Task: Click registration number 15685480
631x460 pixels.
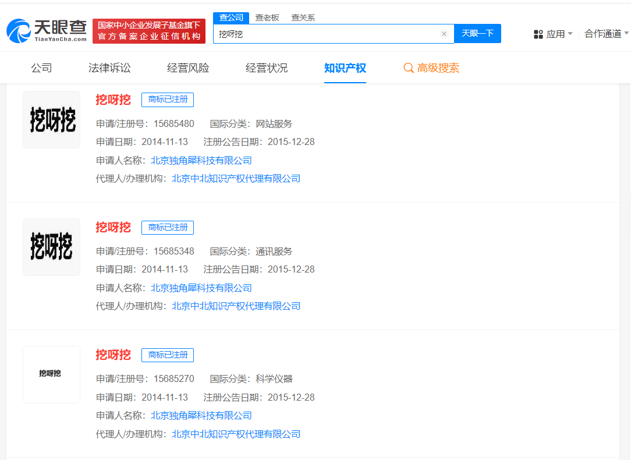Action: tap(174, 124)
